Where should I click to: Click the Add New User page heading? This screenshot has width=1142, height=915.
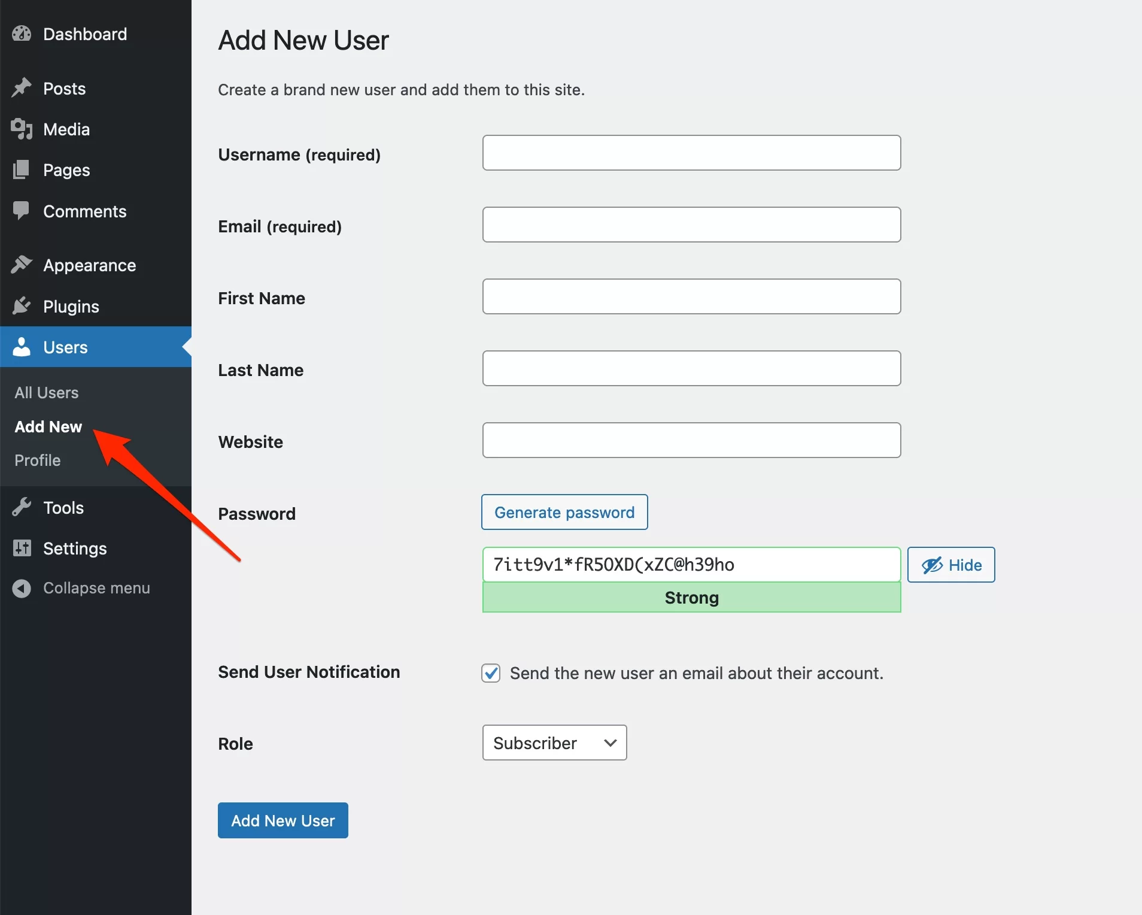pyautogui.click(x=303, y=41)
